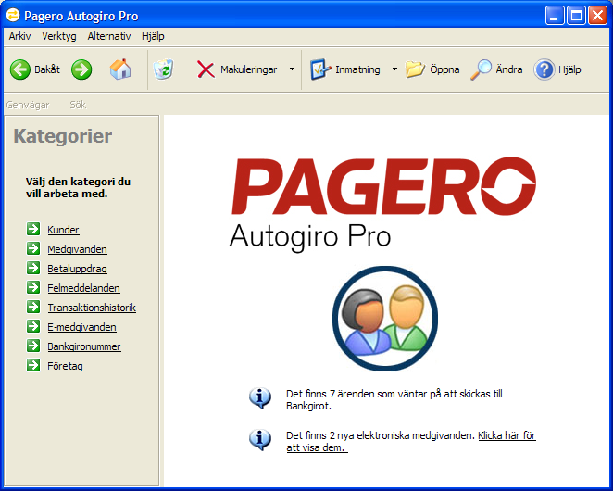The image size is (613, 491).
Task: Open the Bankgironummer category link
Action: pos(84,346)
